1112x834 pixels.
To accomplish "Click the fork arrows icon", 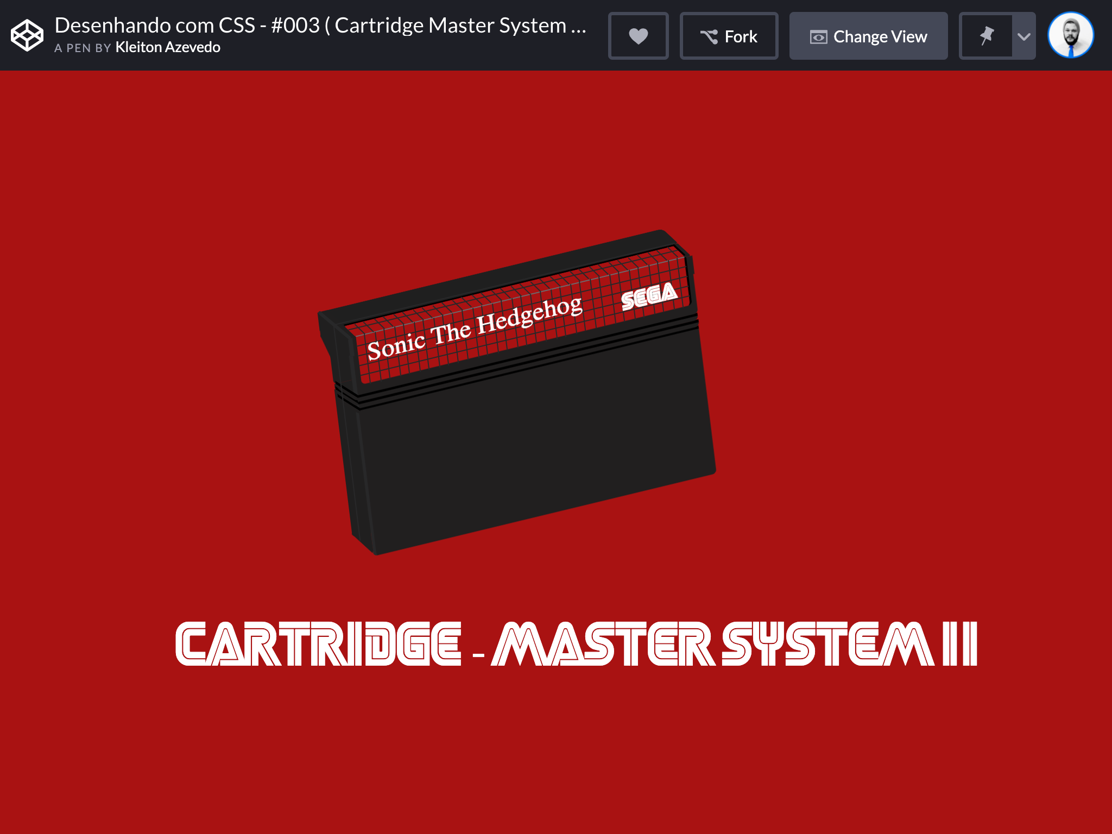I will click(x=709, y=37).
